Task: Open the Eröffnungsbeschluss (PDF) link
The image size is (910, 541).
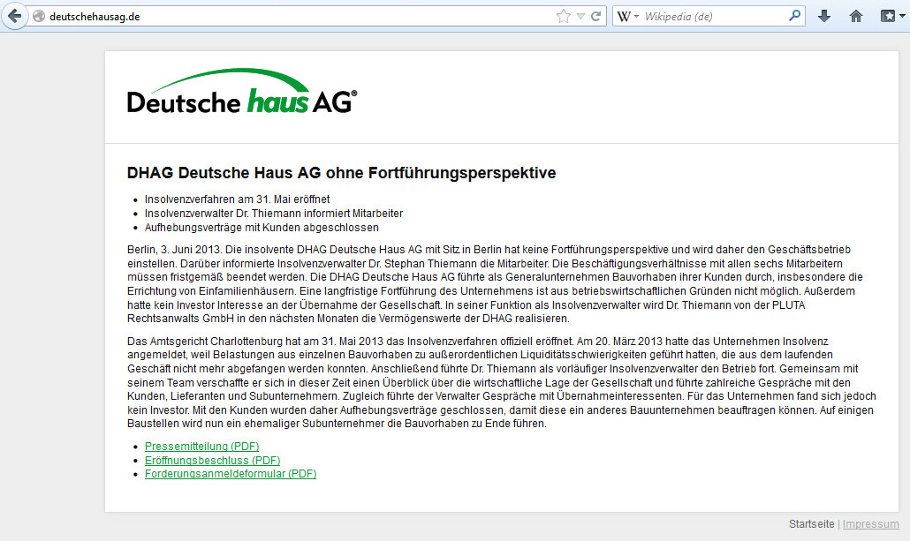Action: pos(212,460)
